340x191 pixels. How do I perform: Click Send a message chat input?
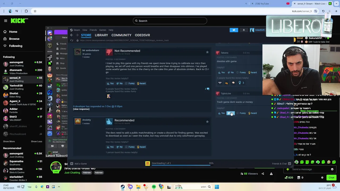point(309,169)
